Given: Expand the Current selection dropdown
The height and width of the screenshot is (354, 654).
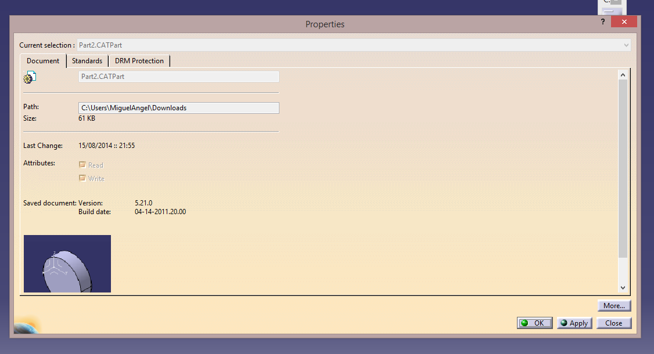Looking at the screenshot, I should pos(626,45).
